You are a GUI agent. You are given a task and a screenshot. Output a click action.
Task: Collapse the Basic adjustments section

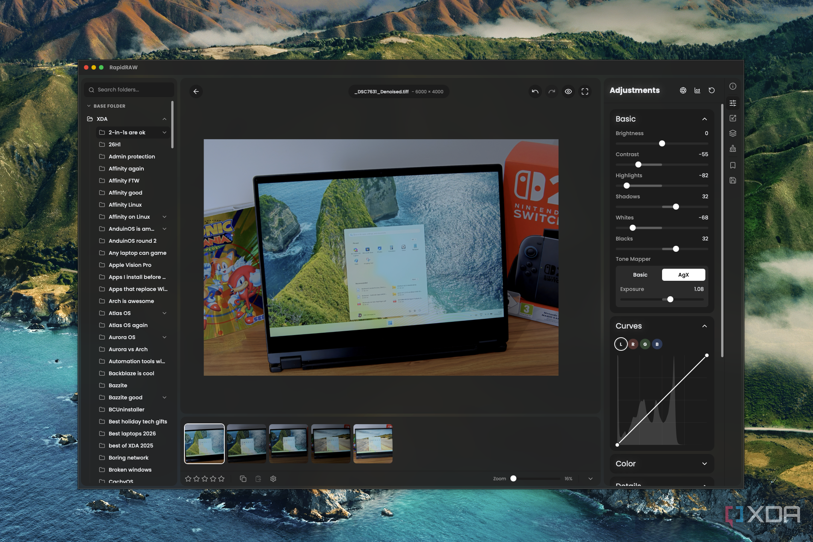pos(705,119)
